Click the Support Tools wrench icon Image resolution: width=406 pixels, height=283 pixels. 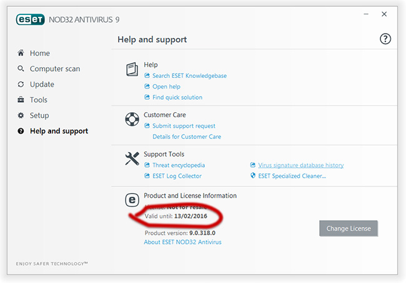tap(132, 158)
